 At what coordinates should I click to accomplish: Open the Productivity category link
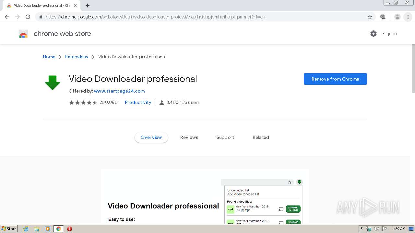(x=138, y=102)
